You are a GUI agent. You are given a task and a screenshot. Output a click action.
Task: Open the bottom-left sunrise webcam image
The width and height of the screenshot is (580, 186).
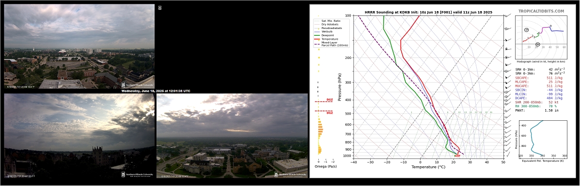pyautogui.click(x=79, y=136)
